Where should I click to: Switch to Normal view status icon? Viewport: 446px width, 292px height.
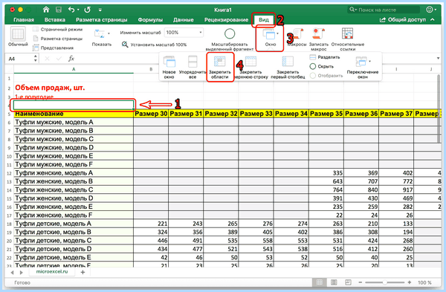point(320,282)
